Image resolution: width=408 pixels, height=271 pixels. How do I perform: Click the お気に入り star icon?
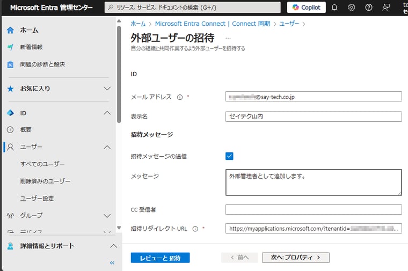click(x=10, y=89)
